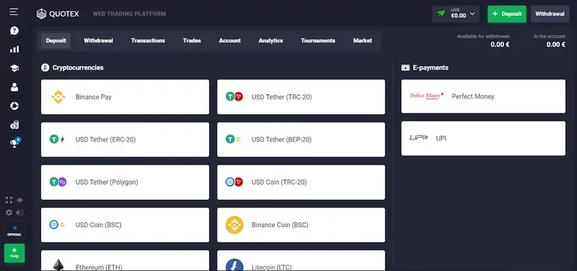Image resolution: width=577 pixels, height=271 pixels.
Task: Click the green Deposit button in header
Action: coord(507,14)
